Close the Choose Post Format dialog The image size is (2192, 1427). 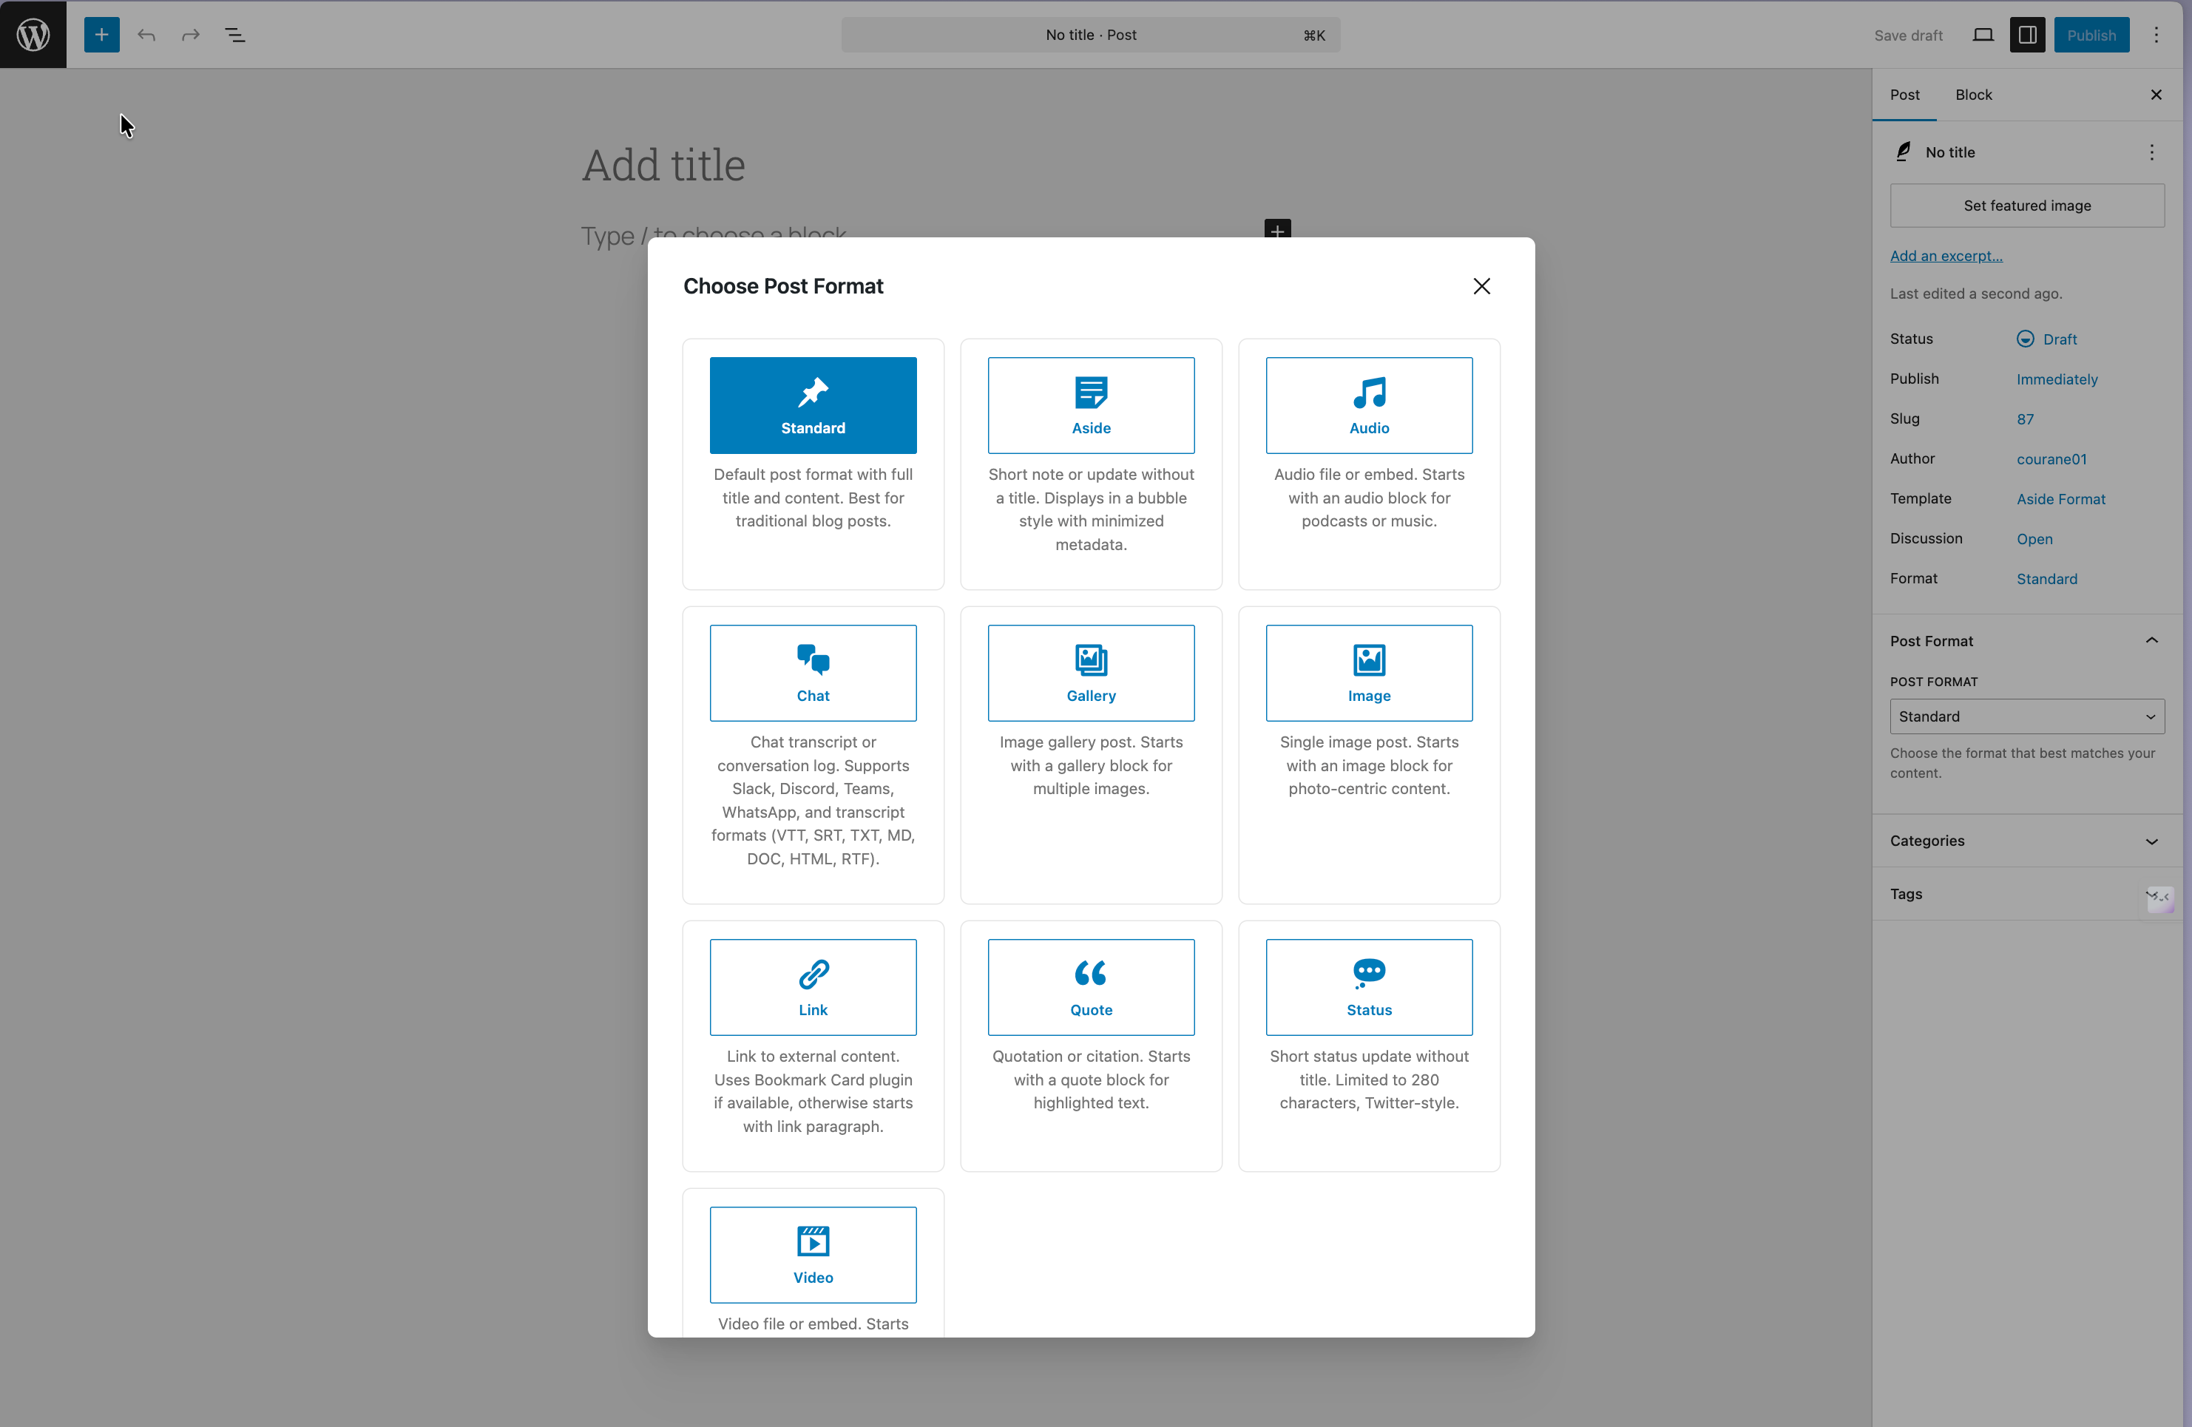pyautogui.click(x=1481, y=286)
